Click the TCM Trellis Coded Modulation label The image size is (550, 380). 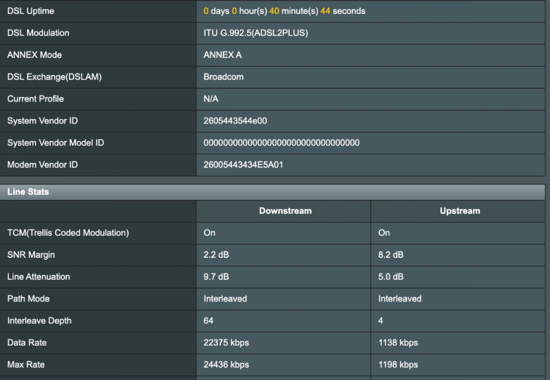click(x=67, y=233)
